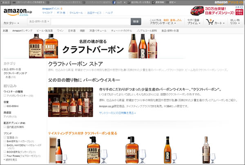Open the Baker's B-label bottle with glass product
This screenshot has height=165, width=245.
pyautogui.click(x=170, y=150)
